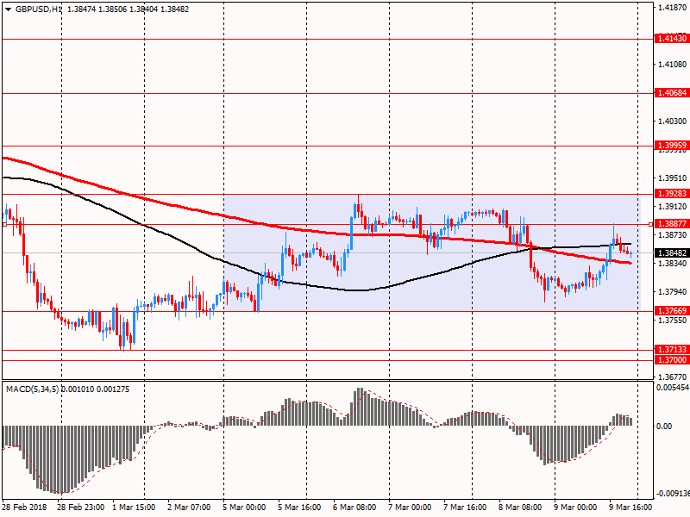Select the 1.41870 price scale label
Viewport: 690px width, 517px height.
673,8
